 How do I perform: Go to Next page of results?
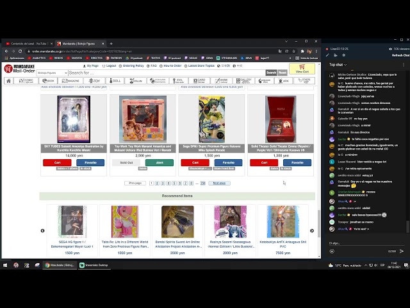[x=219, y=183]
